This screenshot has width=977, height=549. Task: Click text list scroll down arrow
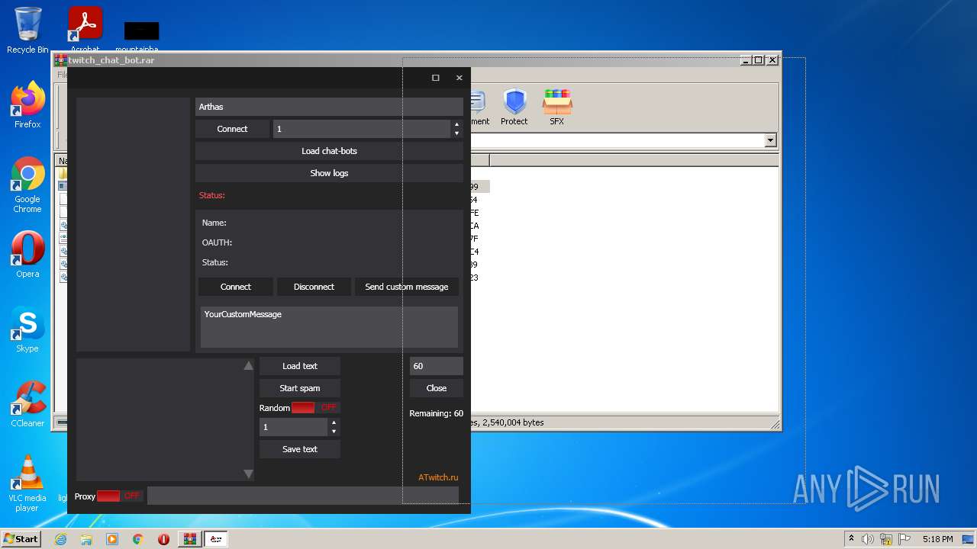248,474
